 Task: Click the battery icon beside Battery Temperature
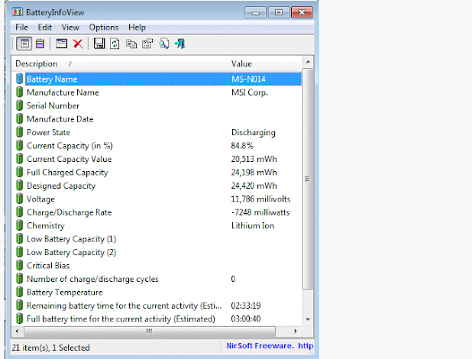19,292
